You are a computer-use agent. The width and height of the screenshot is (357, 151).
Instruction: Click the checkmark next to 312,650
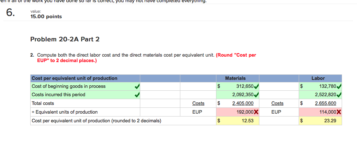tap(256, 86)
